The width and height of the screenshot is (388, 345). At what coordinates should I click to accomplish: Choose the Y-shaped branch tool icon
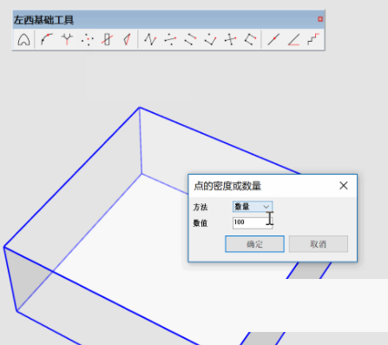pos(67,39)
